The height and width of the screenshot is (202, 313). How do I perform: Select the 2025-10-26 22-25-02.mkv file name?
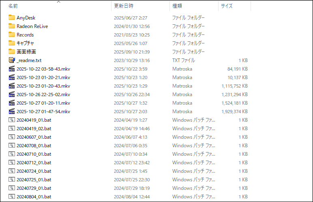(43, 95)
